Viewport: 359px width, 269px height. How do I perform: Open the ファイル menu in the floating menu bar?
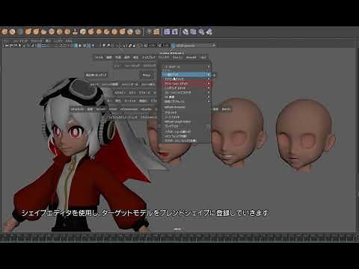[99, 58]
